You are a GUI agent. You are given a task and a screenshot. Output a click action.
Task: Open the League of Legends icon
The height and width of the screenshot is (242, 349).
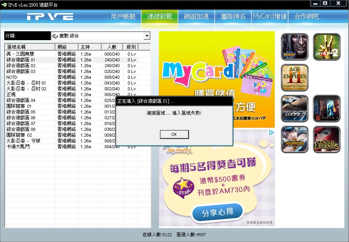click(327, 140)
